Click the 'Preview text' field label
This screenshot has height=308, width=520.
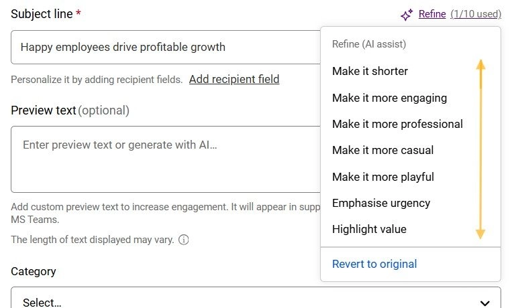44,110
